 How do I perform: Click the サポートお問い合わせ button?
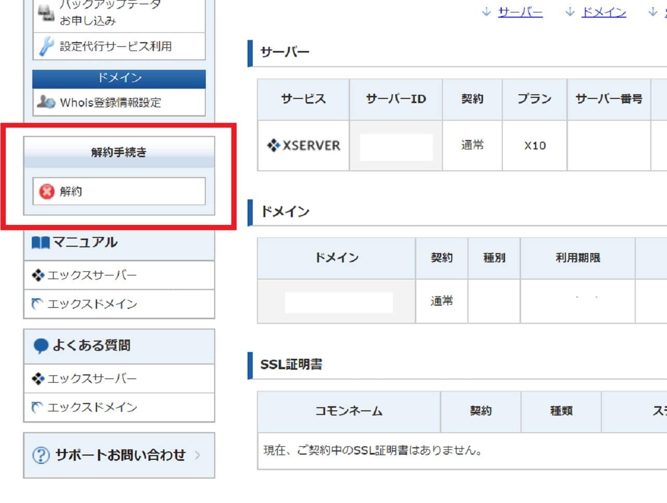point(120,455)
